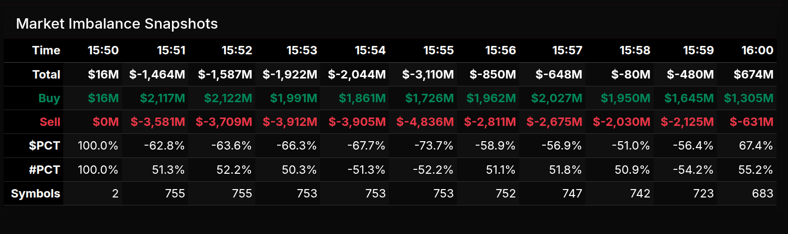Click the #PCT row label

click(x=44, y=170)
